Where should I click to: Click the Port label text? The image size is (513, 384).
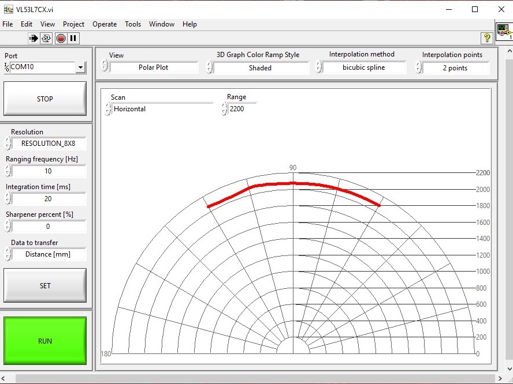coord(11,56)
